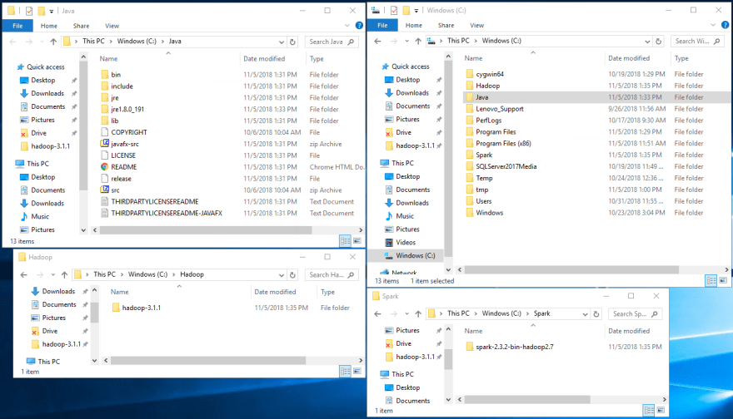Viewport: 733px width, 419px height.
Task: Open address history dropdown in Windows (C:) window
Action: point(647,41)
